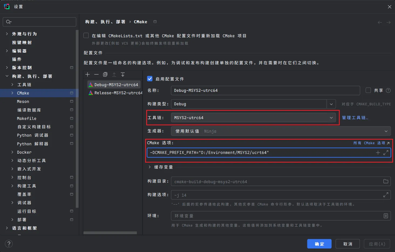Click the help icon next to 共享
Screen dimensions: 395x252
point(388,90)
